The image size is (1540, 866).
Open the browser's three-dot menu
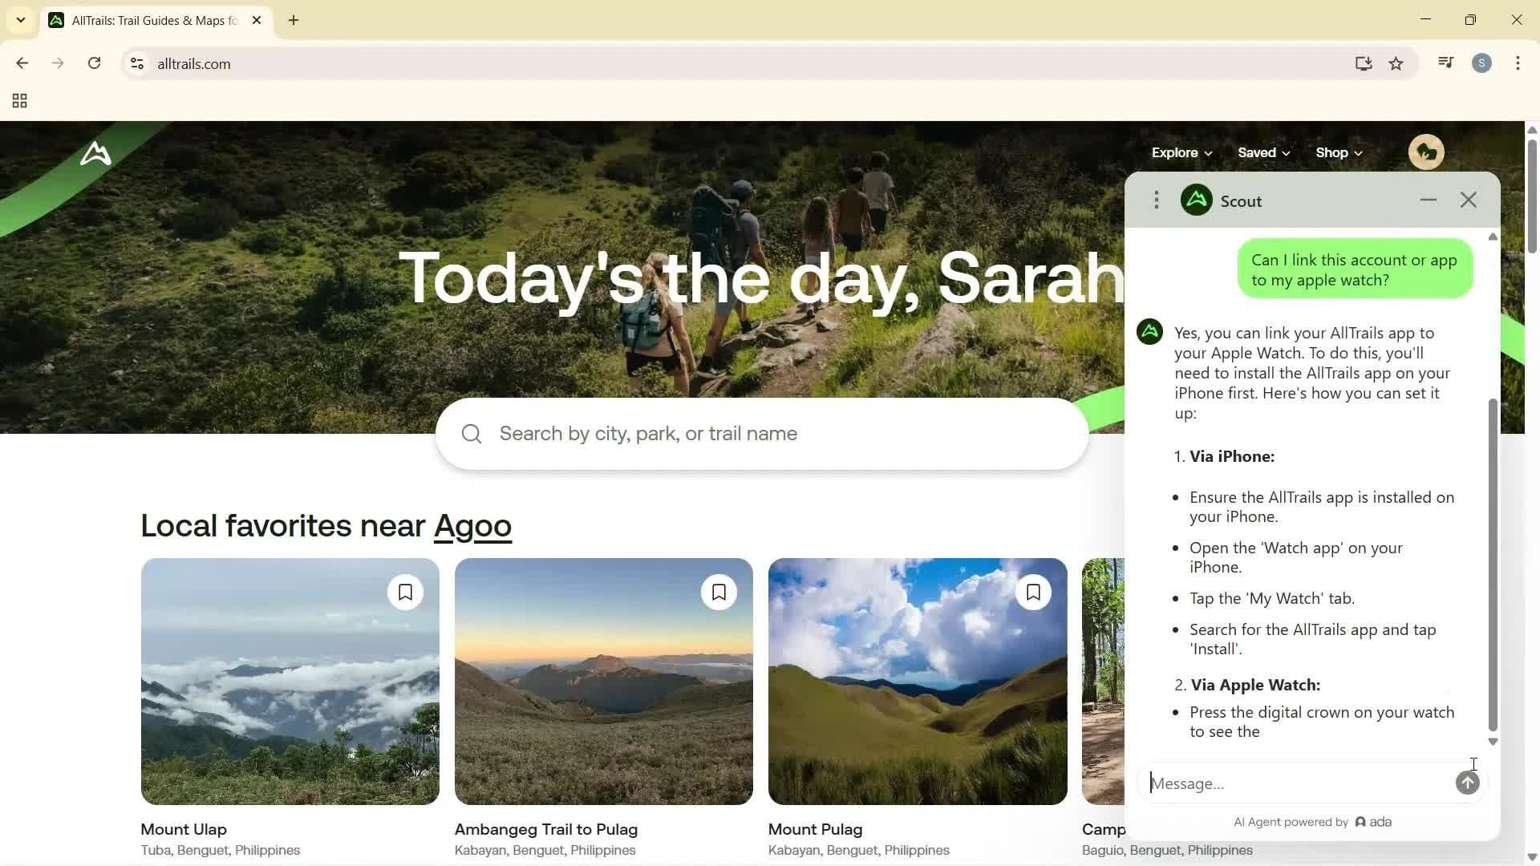pyautogui.click(x=1518, y=63)
